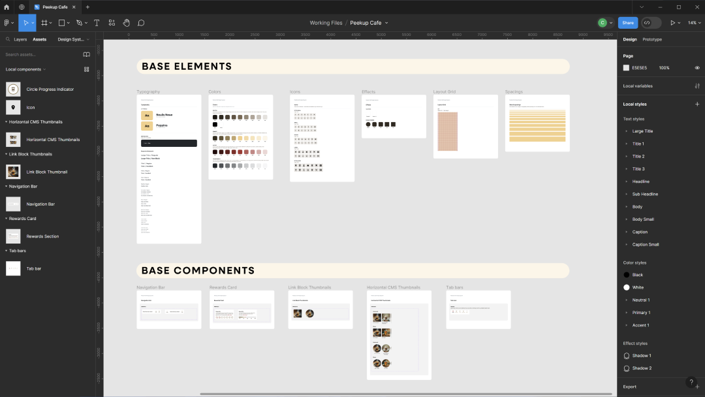Viewport: 705px width, 397px height.
Task: Open Local variables settings icon
Action: (x=697, y=86)
